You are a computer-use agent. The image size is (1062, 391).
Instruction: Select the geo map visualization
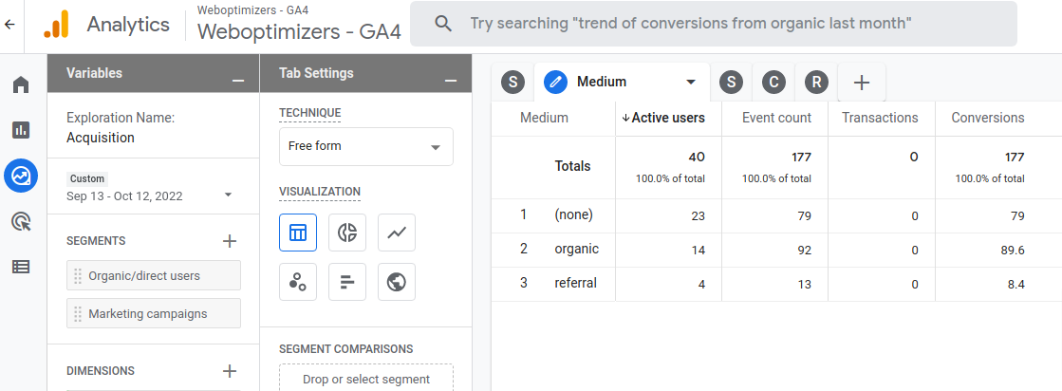point(397,282)
